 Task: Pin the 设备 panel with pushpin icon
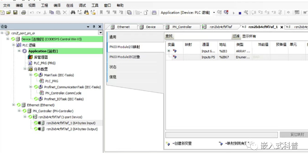click(94, 26)
